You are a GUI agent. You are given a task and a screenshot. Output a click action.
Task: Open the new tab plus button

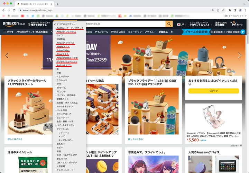[57, 4]
